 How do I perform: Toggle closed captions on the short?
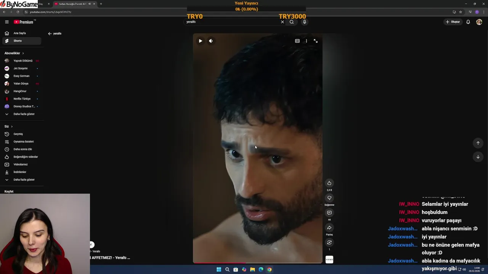click(x=297, y=41)
